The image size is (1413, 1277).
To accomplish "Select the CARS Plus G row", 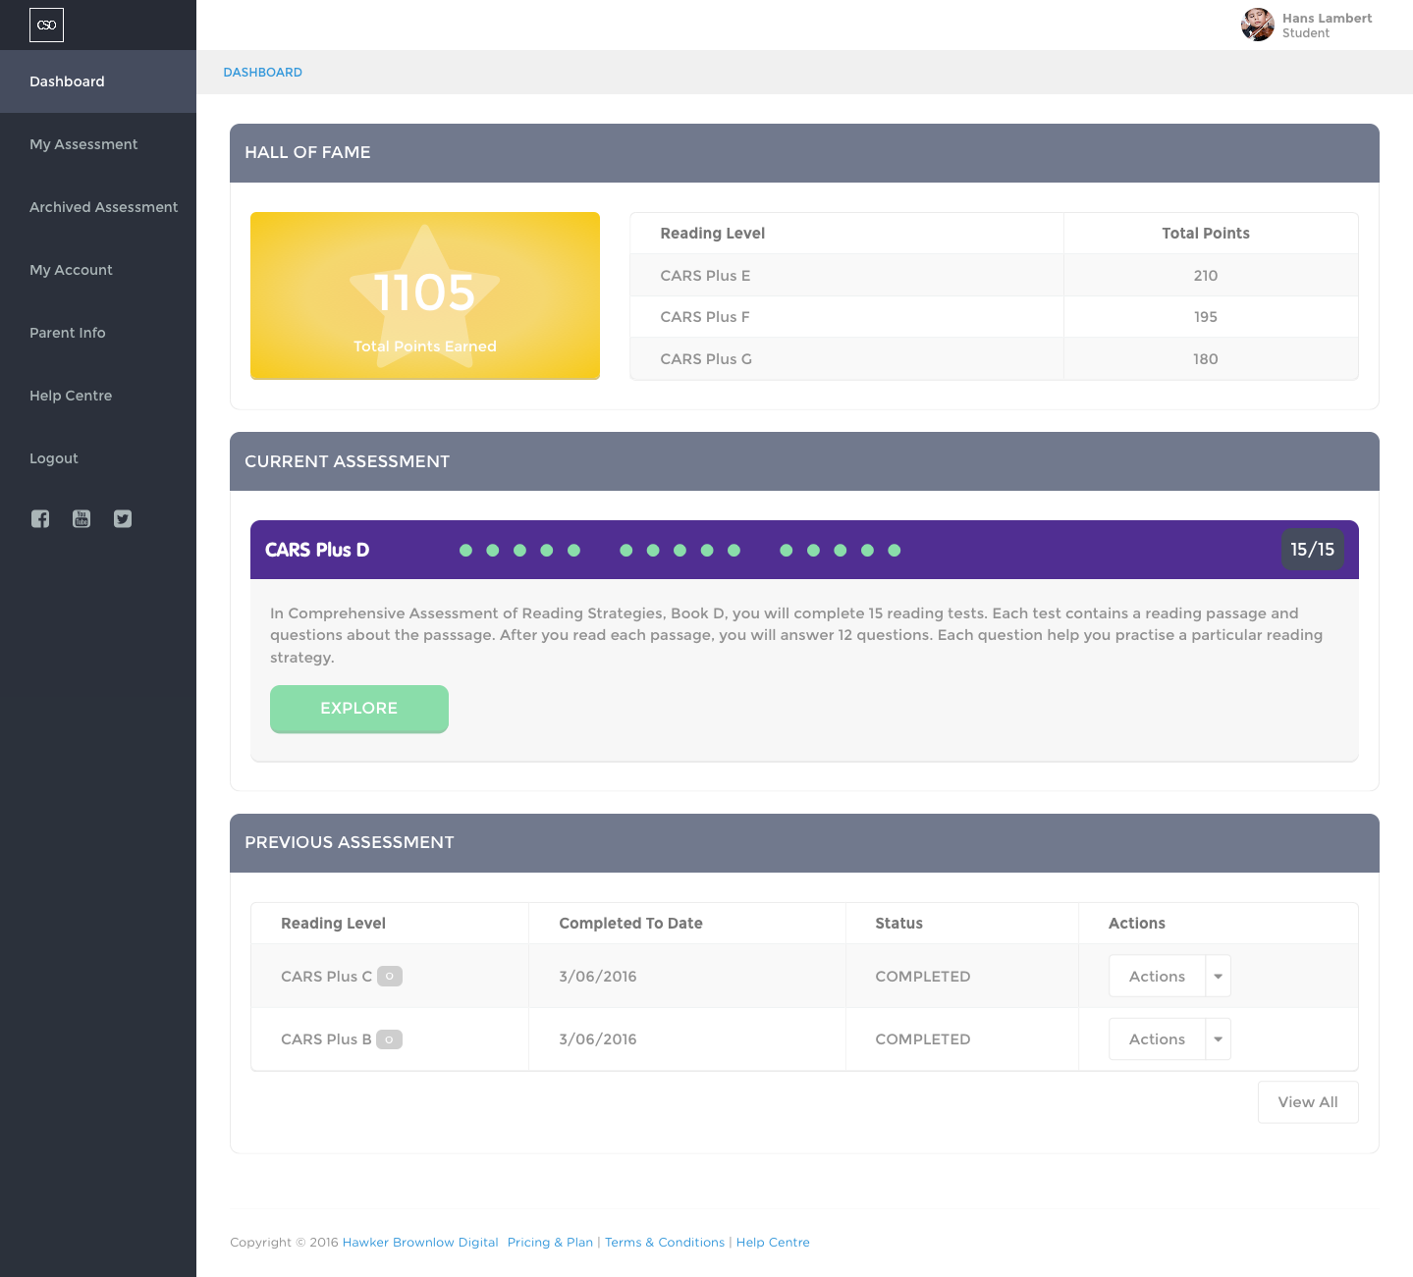I will (x=994, y=358).
